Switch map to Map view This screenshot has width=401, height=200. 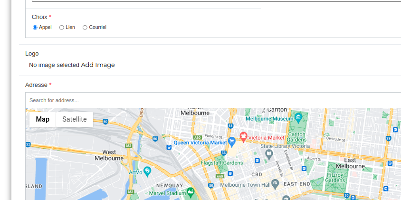point(42,119)
